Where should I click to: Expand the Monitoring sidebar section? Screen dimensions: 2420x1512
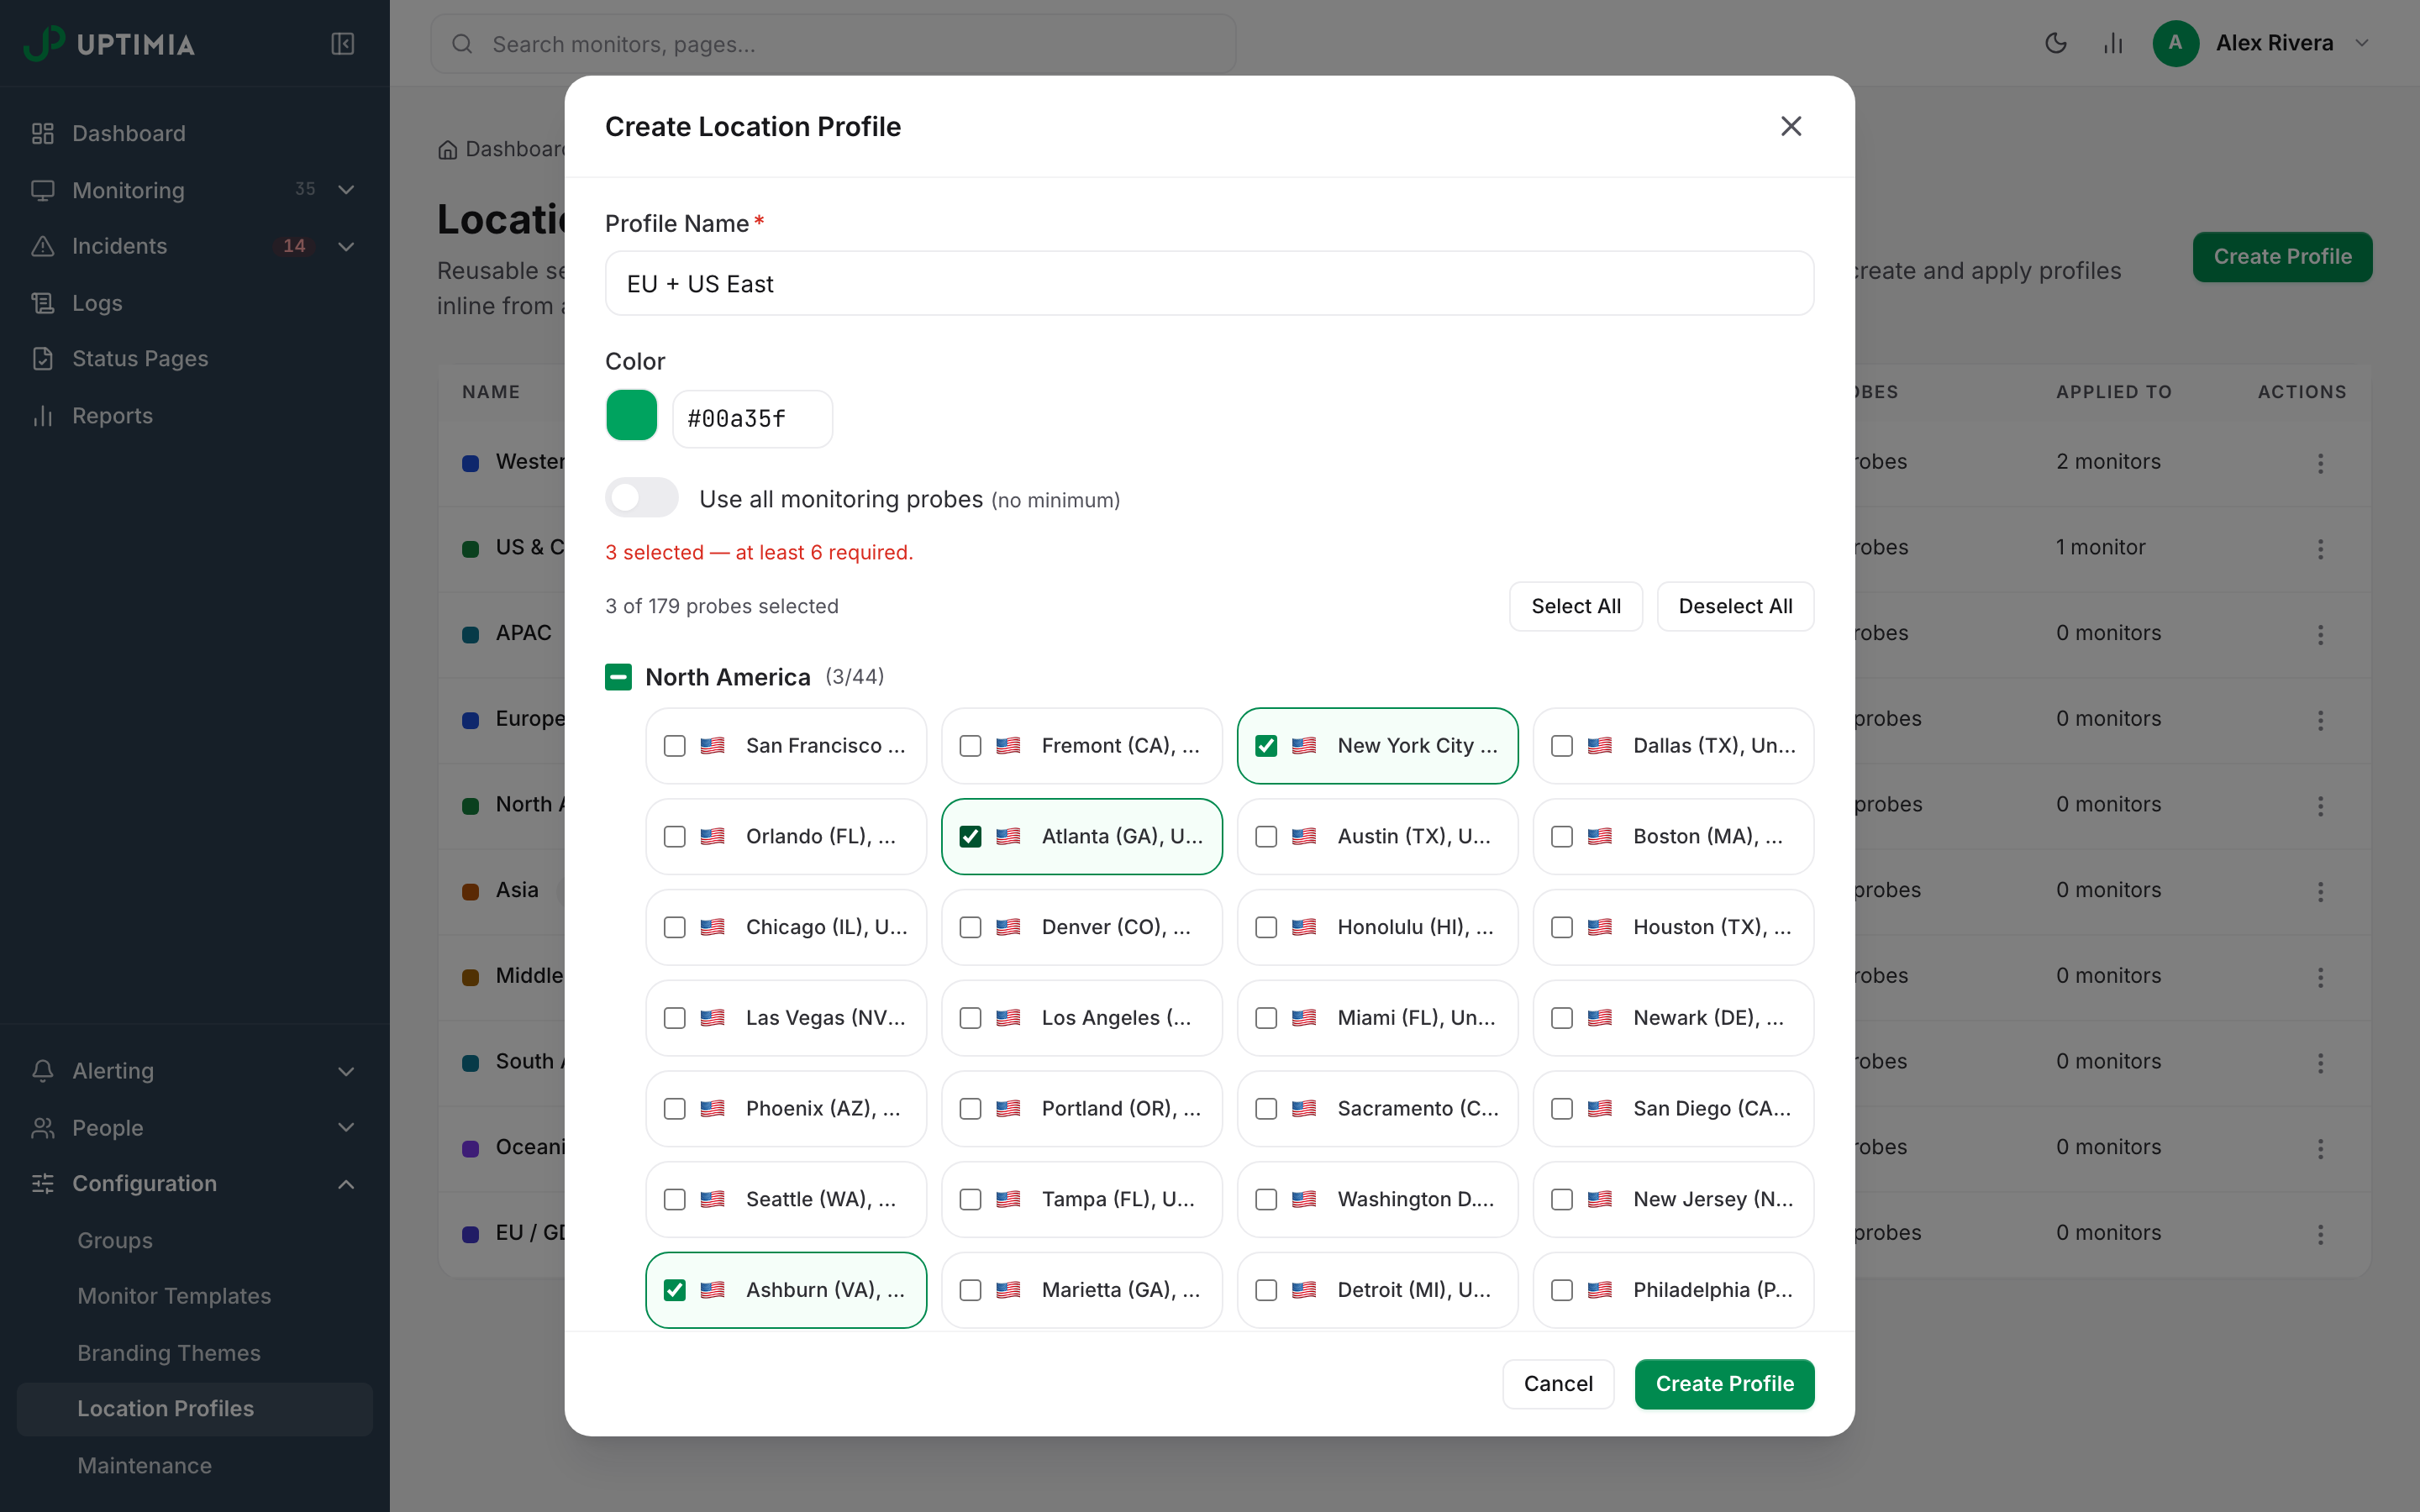(346, 190)
